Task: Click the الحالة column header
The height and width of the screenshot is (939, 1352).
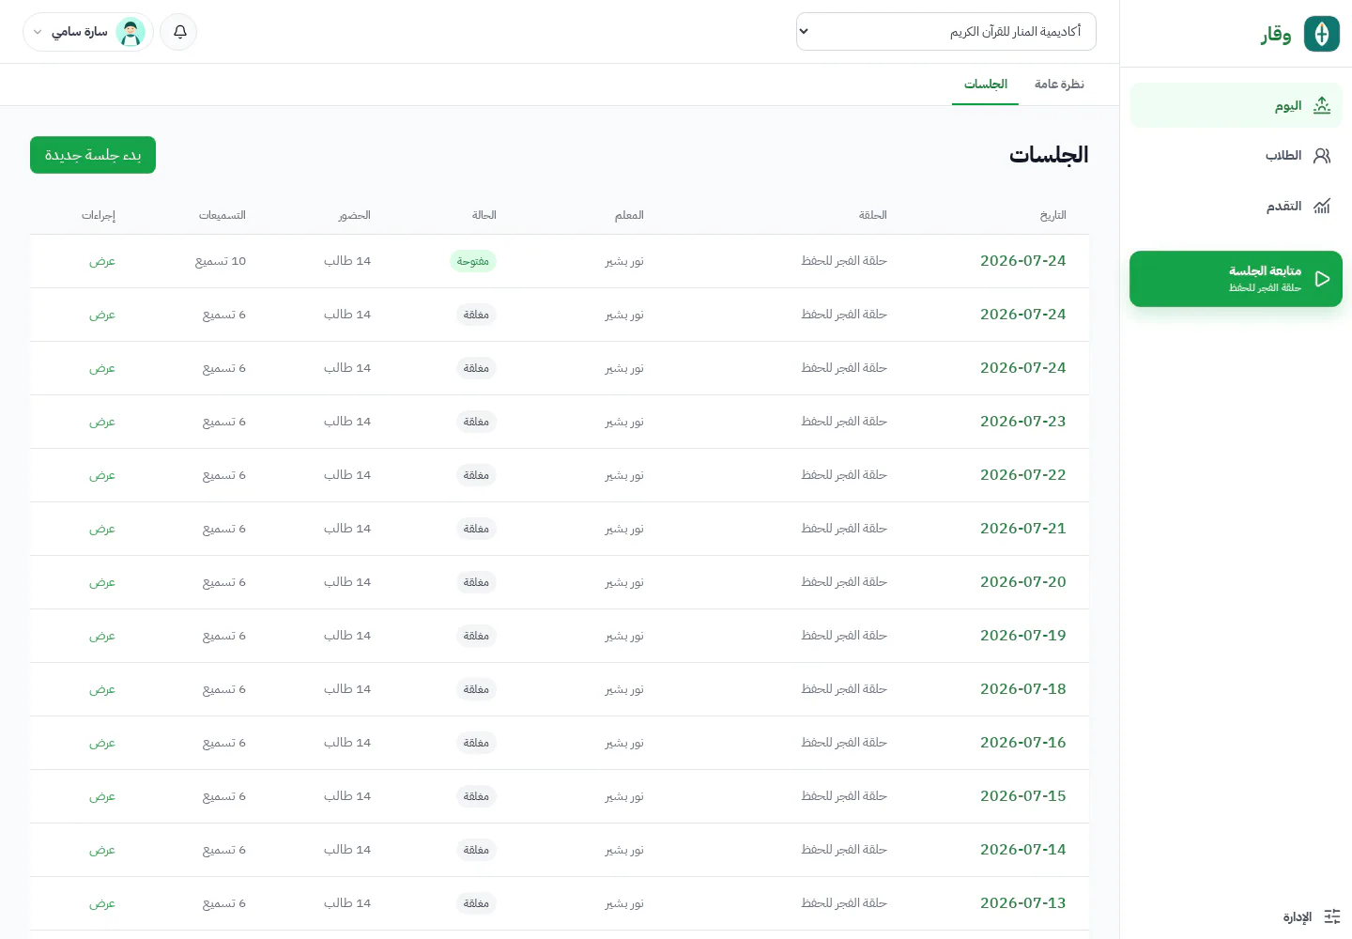Action: 484,215
